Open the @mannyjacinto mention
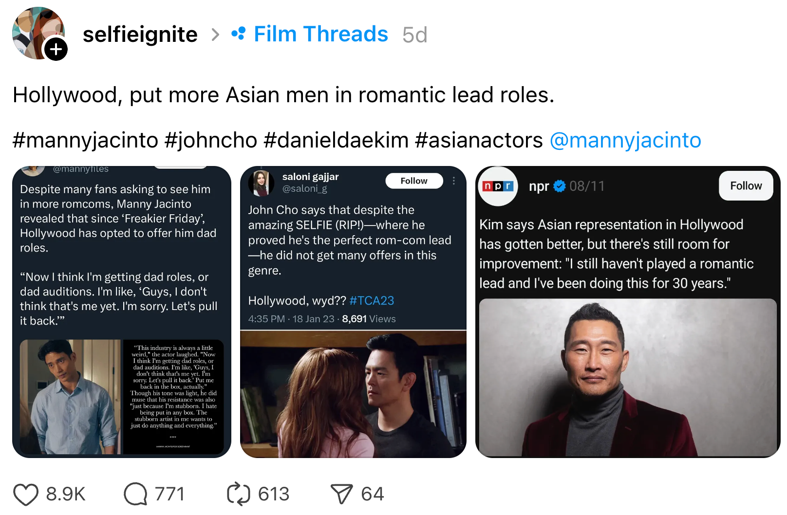This screenshot has width=787, height=515. (625, 140)
